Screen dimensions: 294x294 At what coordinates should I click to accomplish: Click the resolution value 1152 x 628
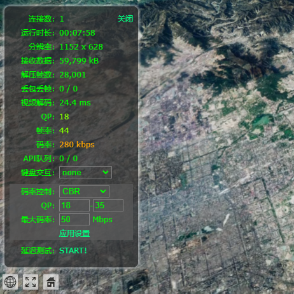click(81, 47)
